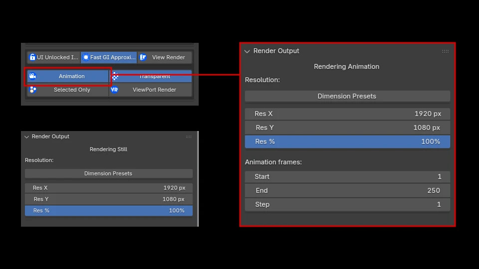Click the 'Rendering Still' label

click(x=108, y=149)
